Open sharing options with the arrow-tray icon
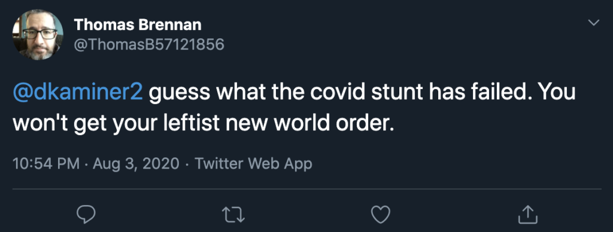The height and width of the screenshot is (232, 613). coord(527,214)
